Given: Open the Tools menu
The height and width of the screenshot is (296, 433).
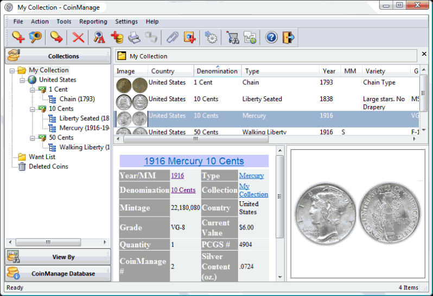Looking at the screenshot, I should tap(64, 22).
